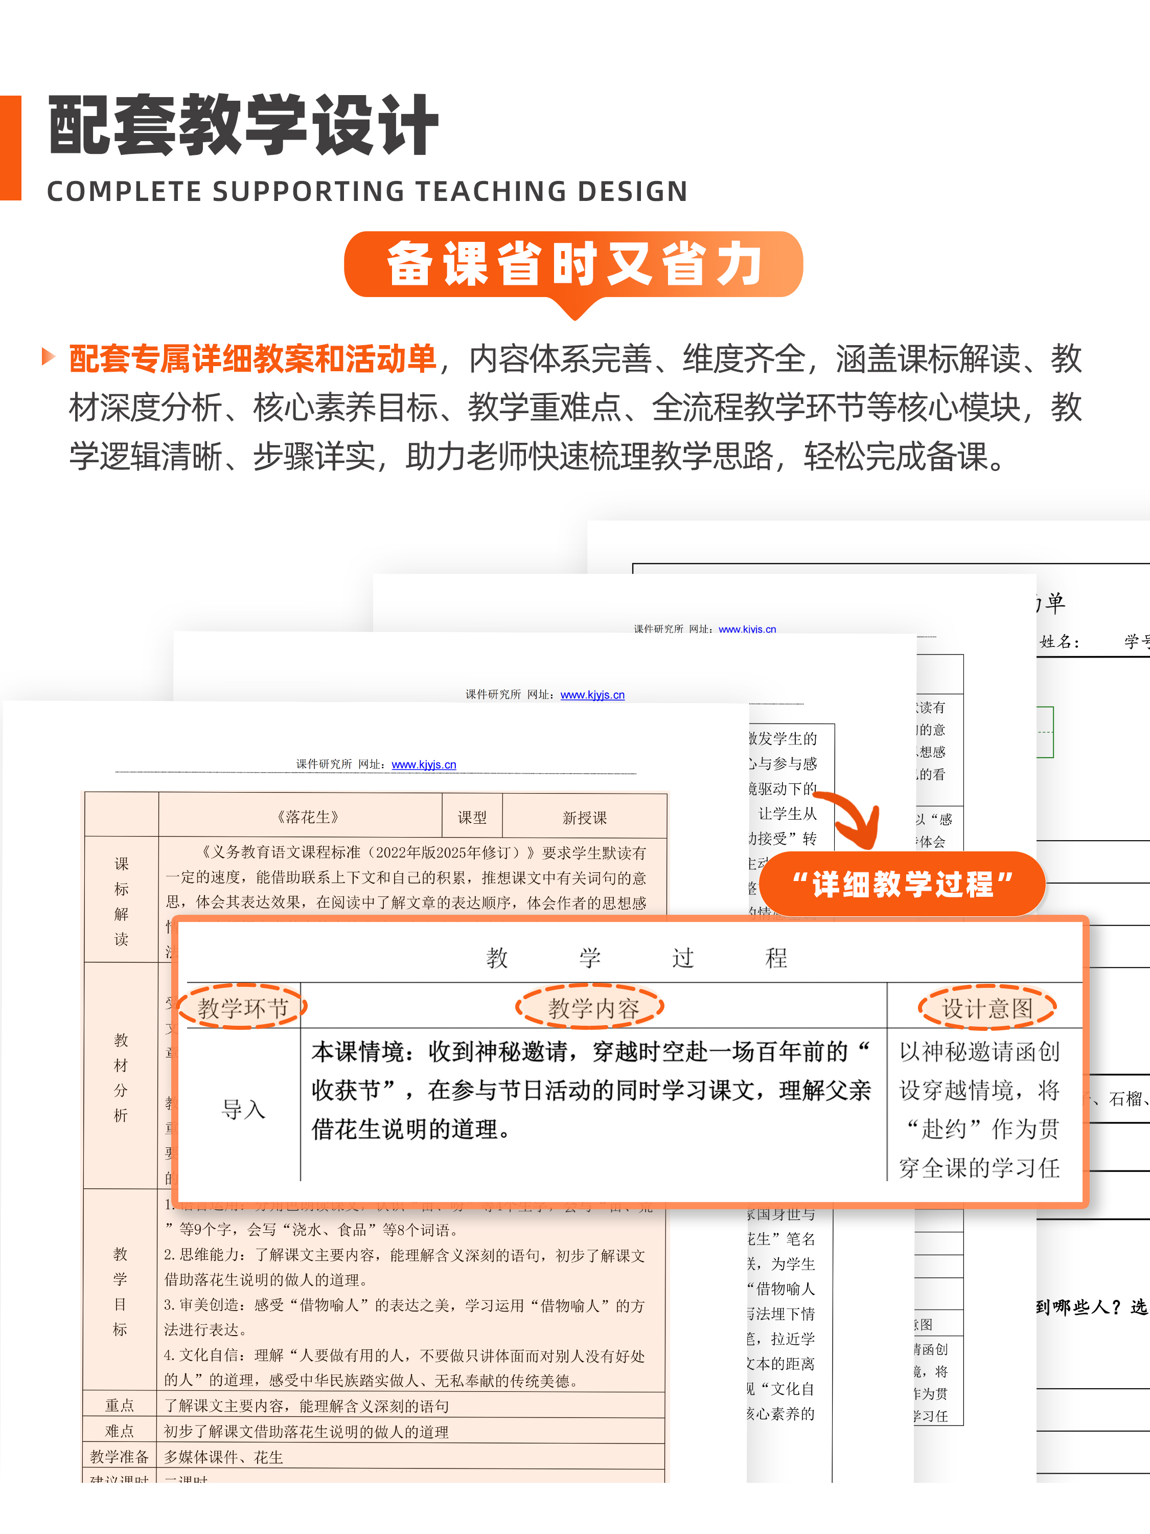Viewport: 1150px width, 1534px height.
Task: Click the line 2. 思维能力 in 教学目标
Action: click(x=405, y=1267)
